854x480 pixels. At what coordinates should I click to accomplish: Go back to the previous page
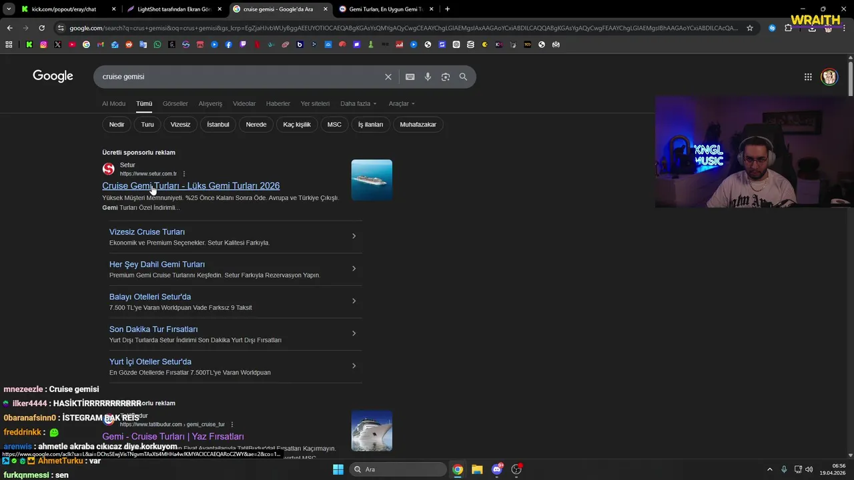[9, 28]
